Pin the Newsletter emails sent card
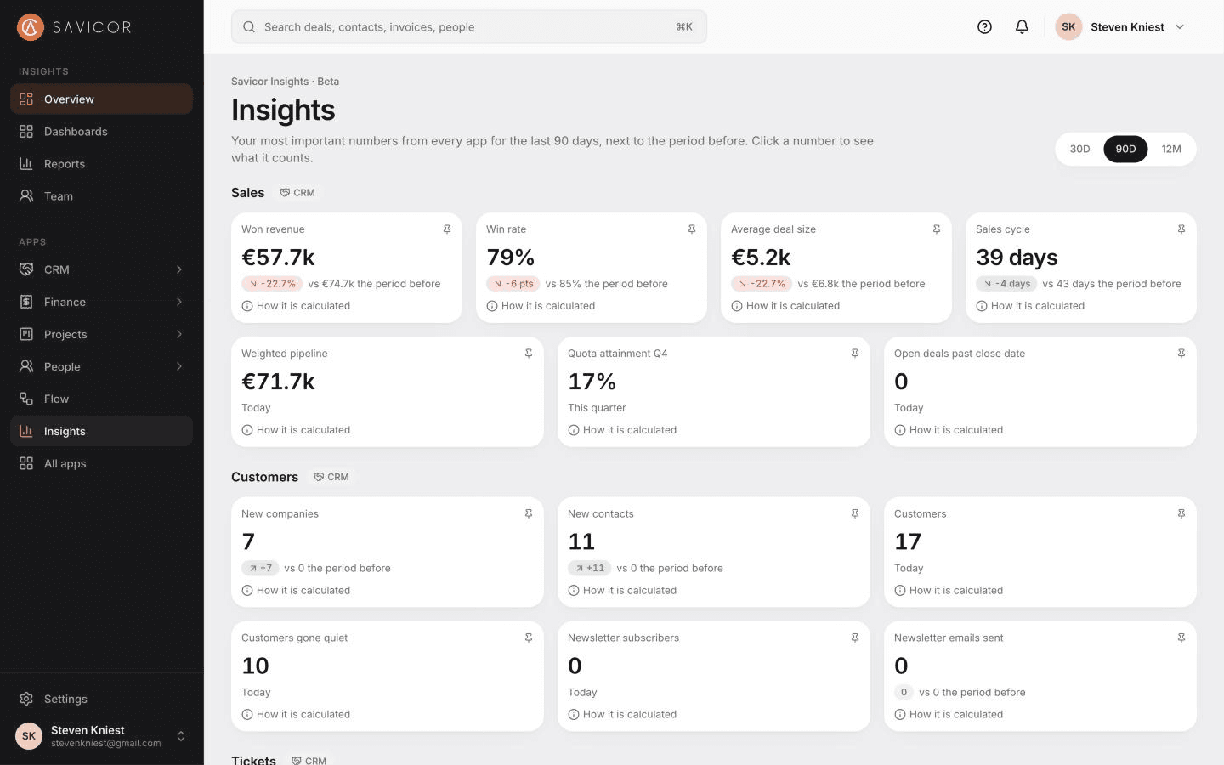The image size is (1224, 765). [1181, 638]
